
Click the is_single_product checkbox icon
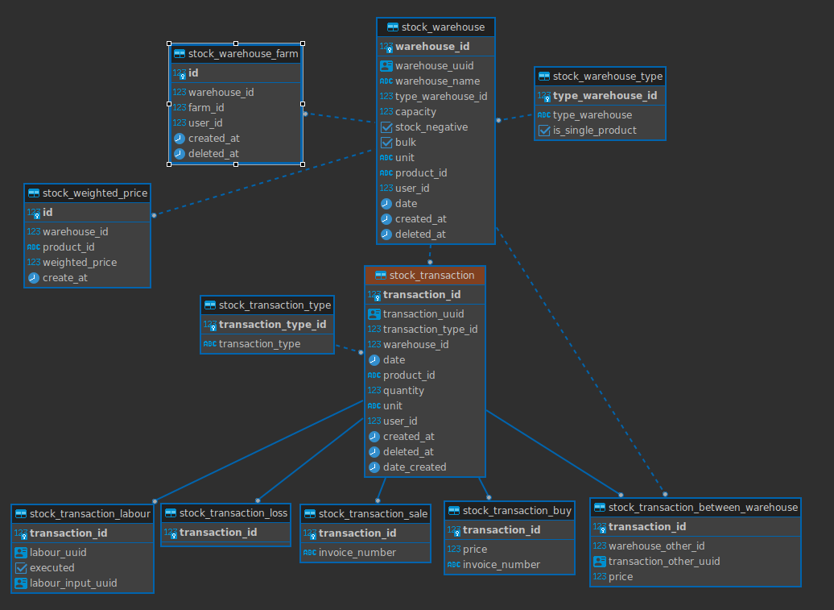point(544,131)
